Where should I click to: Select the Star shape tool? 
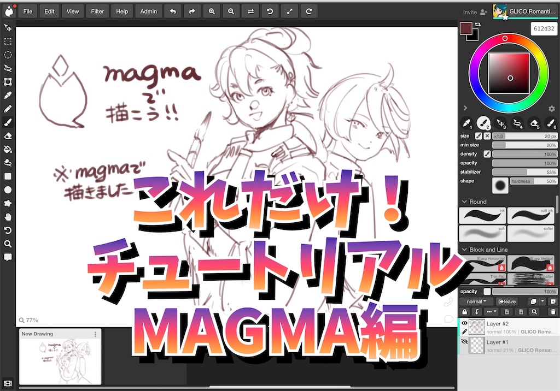pos(8,202)
